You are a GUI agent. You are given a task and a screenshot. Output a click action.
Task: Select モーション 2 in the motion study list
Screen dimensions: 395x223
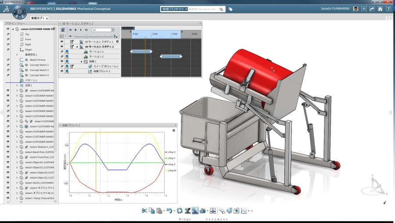96,57
